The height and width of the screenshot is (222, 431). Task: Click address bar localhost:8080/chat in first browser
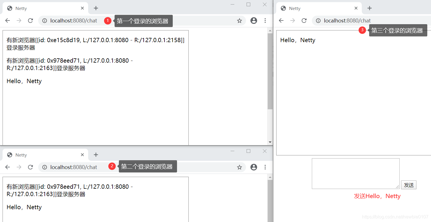point(142,20)
